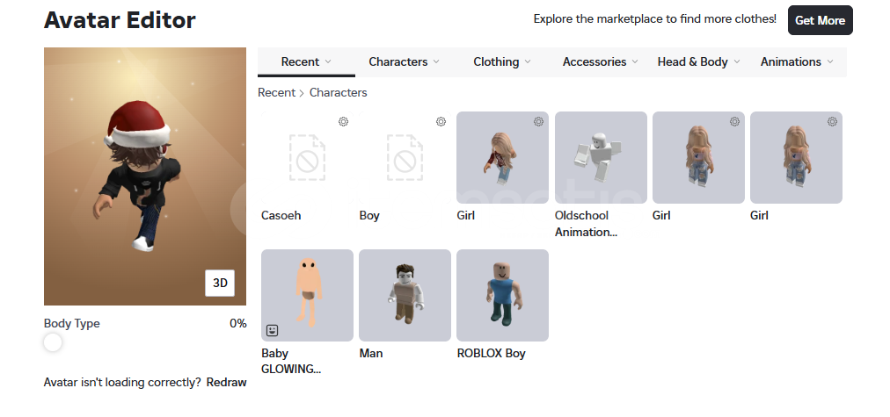The image size is (890, 417).
Task: Click the avatar preview image
Action: click(x=145, y=176)
